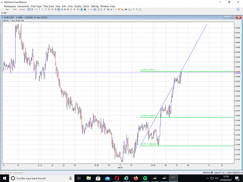This screenshot has width=243, height=182.
Task: Click the second magnifier zoom icon
Action: pos(136,9)
